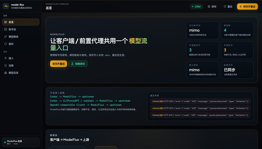
Task: Click the mimo/L站4 HTTP 429 error row
Action: [200, 101]
